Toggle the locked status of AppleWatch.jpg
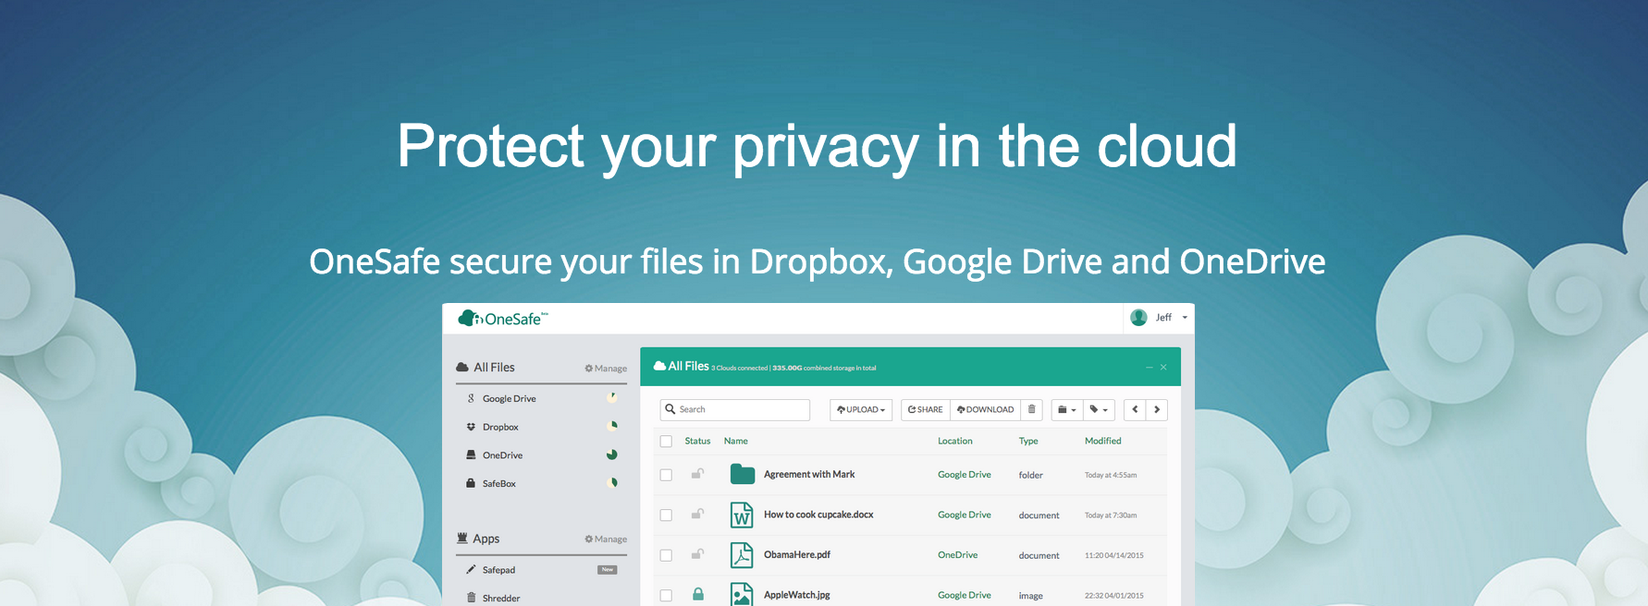The height and width of the screenshot is (606, 1648). pos(698,595)
